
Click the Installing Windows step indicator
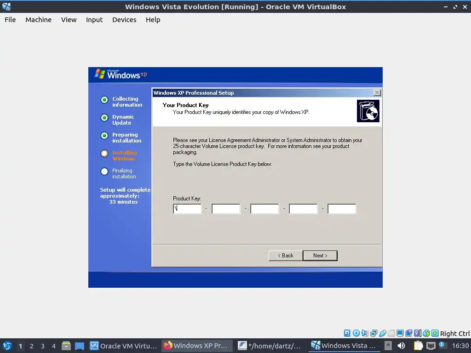[104, 154]
